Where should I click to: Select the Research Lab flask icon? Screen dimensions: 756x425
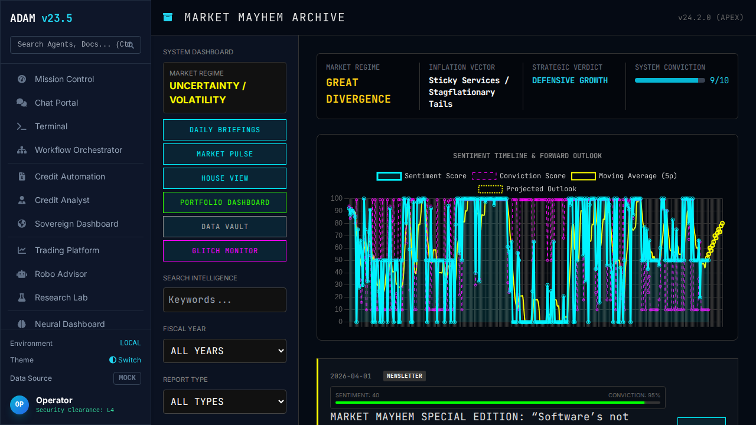pyautogui.click(x=22, y=297)
